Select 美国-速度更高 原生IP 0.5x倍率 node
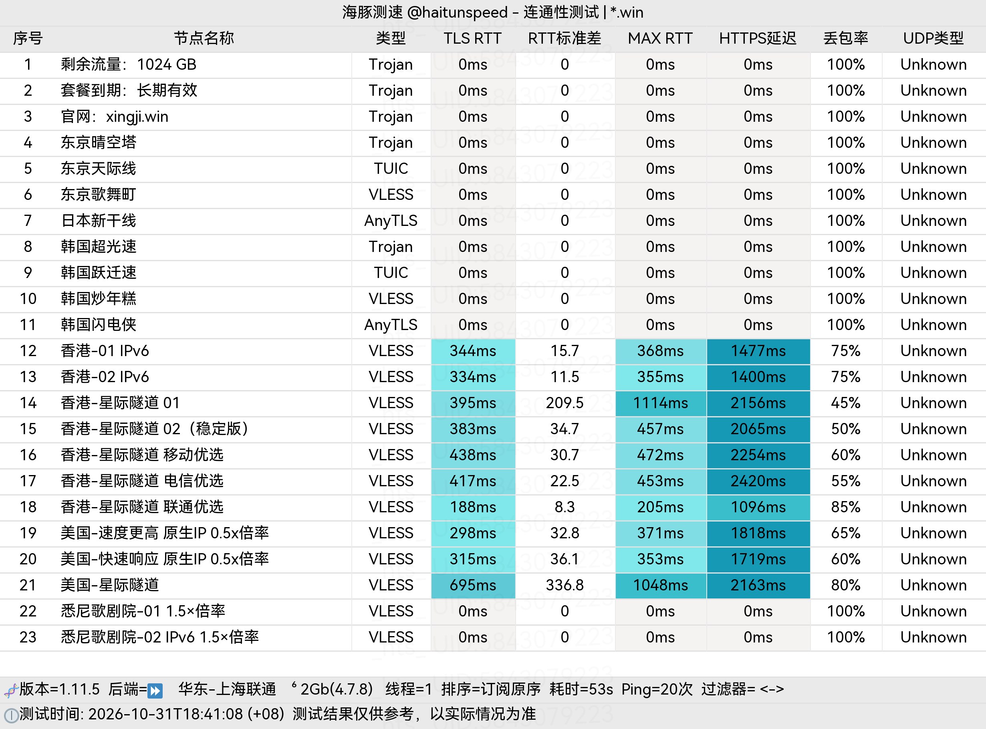986x729 pixels. 165,533
